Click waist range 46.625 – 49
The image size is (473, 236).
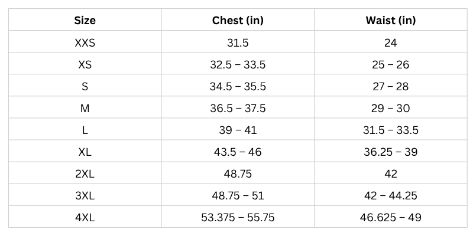click(390, 218)
